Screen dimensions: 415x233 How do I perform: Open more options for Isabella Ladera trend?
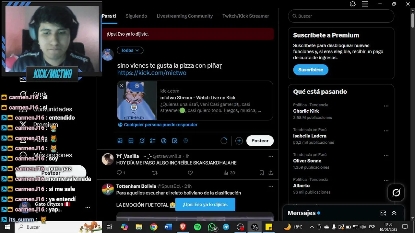click(386, 131)
